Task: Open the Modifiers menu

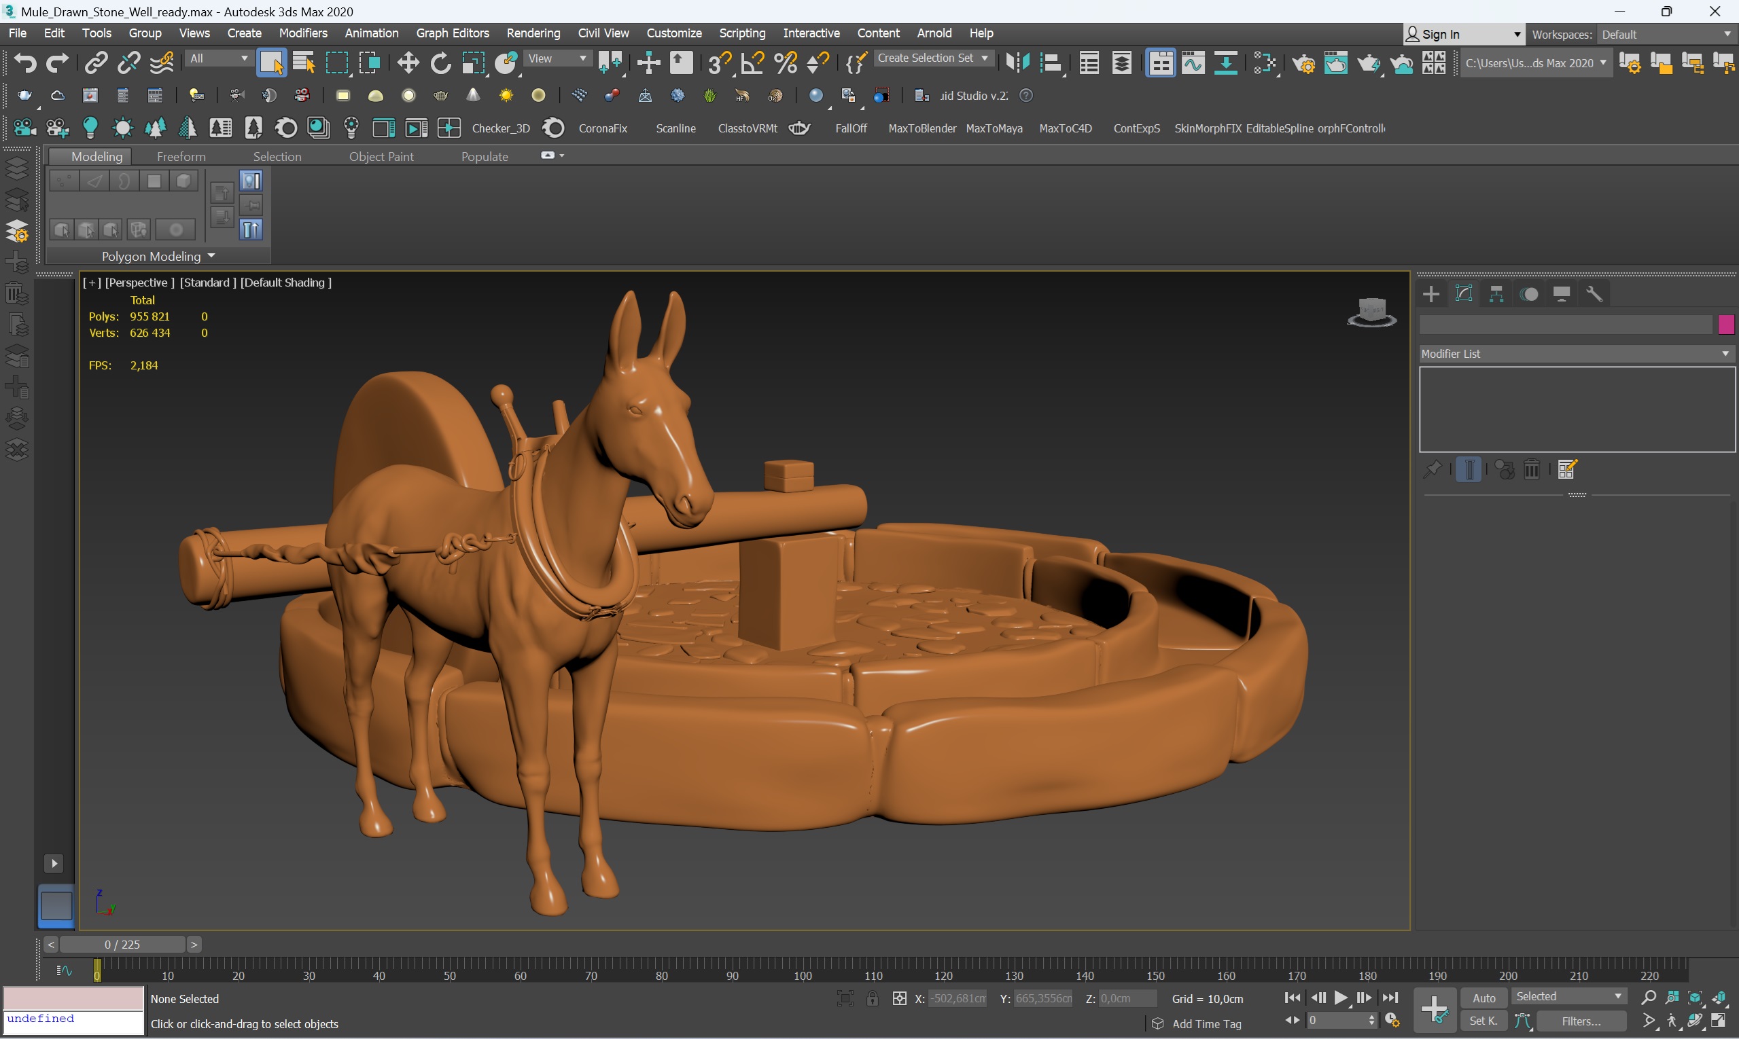Action: (302, 33)
